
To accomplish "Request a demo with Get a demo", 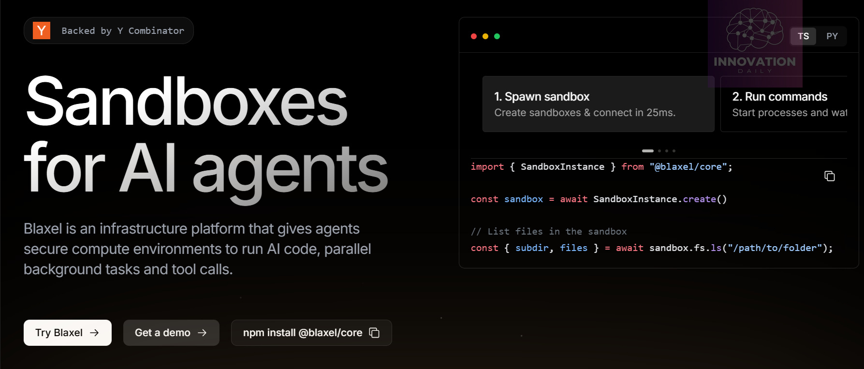I will (171, 333).
